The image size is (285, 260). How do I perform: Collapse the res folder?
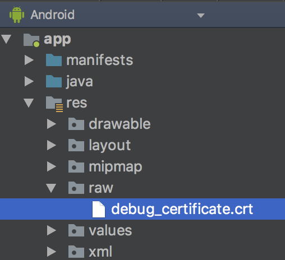tap(29, 103)
